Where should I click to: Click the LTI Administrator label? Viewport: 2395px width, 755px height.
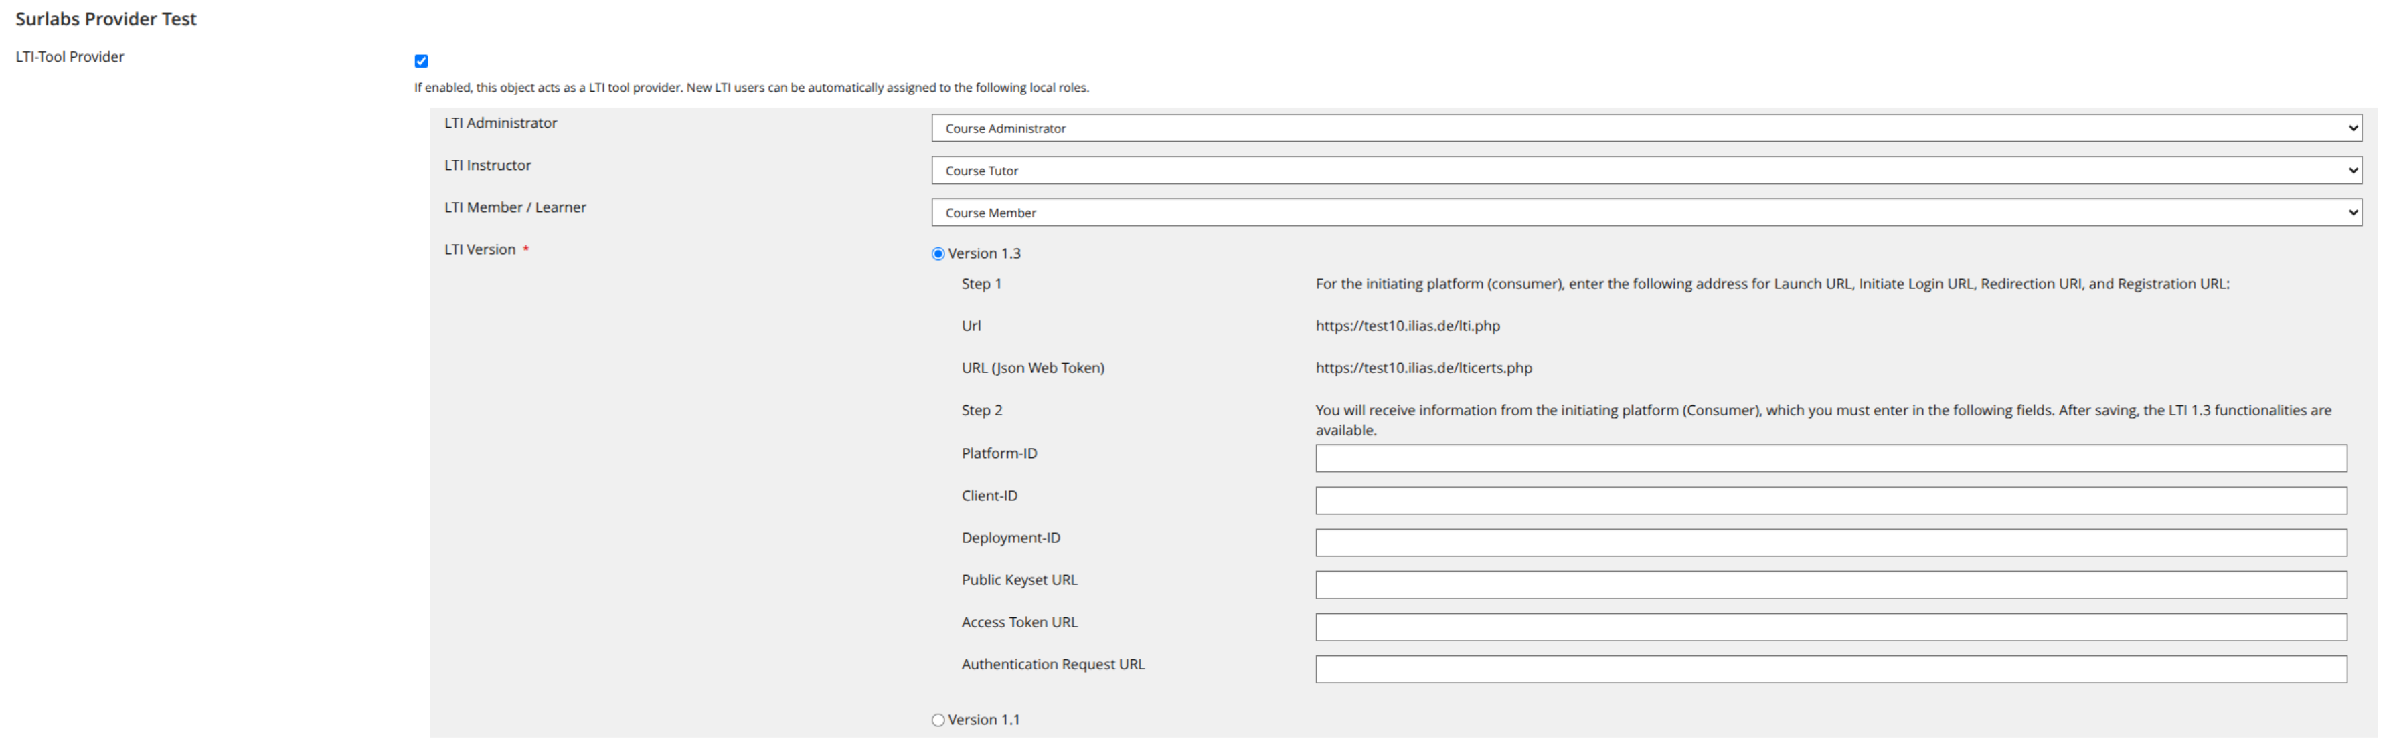[x=500, y=122]
